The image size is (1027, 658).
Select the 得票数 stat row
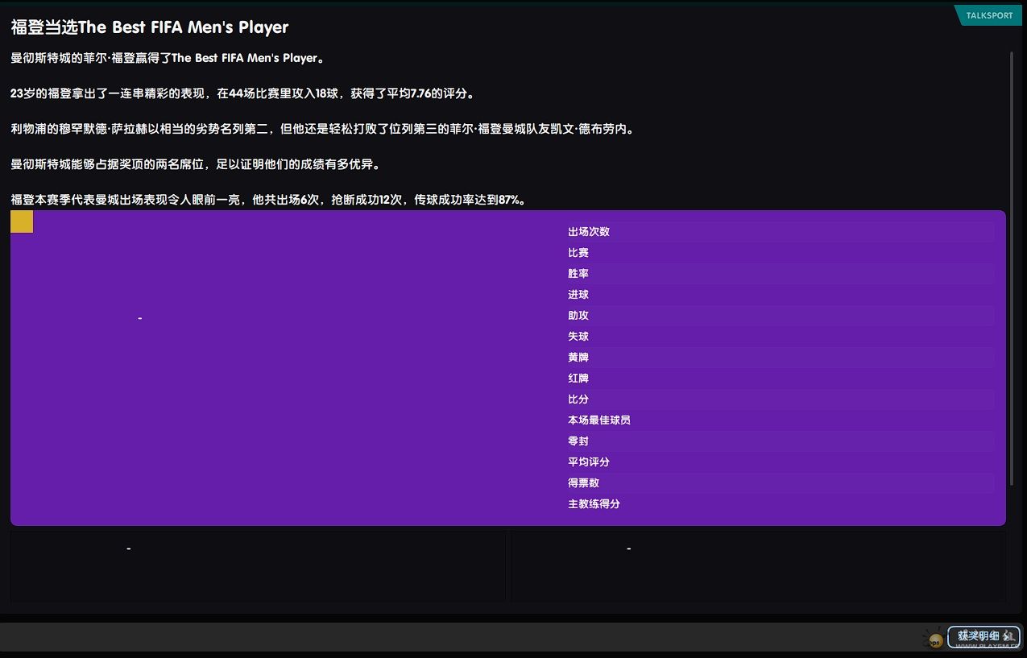[x=780, y=483]
